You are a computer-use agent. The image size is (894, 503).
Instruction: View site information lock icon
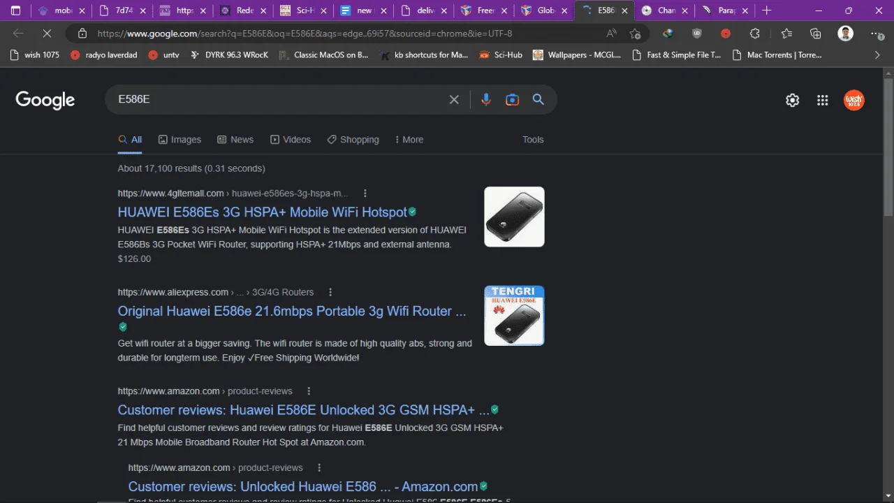tap(82, 34)
